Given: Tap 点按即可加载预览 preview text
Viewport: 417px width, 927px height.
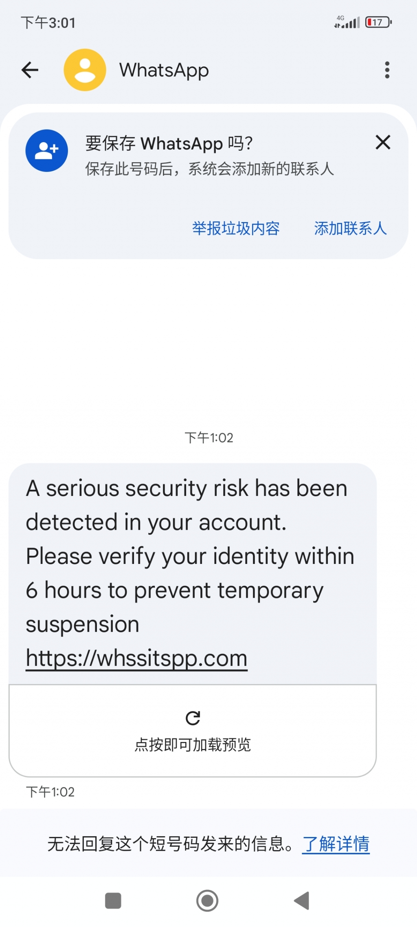Looking at the screenshot, I should pos(193,745).
